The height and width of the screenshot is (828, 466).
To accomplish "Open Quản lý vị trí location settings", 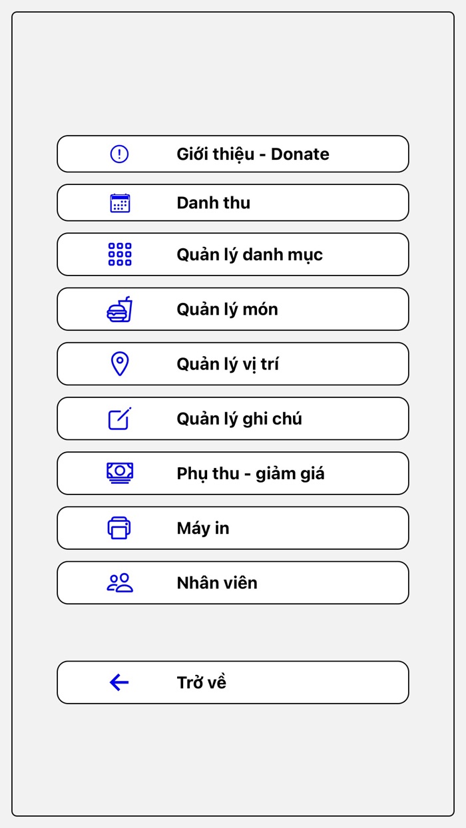I will [233, 363].
